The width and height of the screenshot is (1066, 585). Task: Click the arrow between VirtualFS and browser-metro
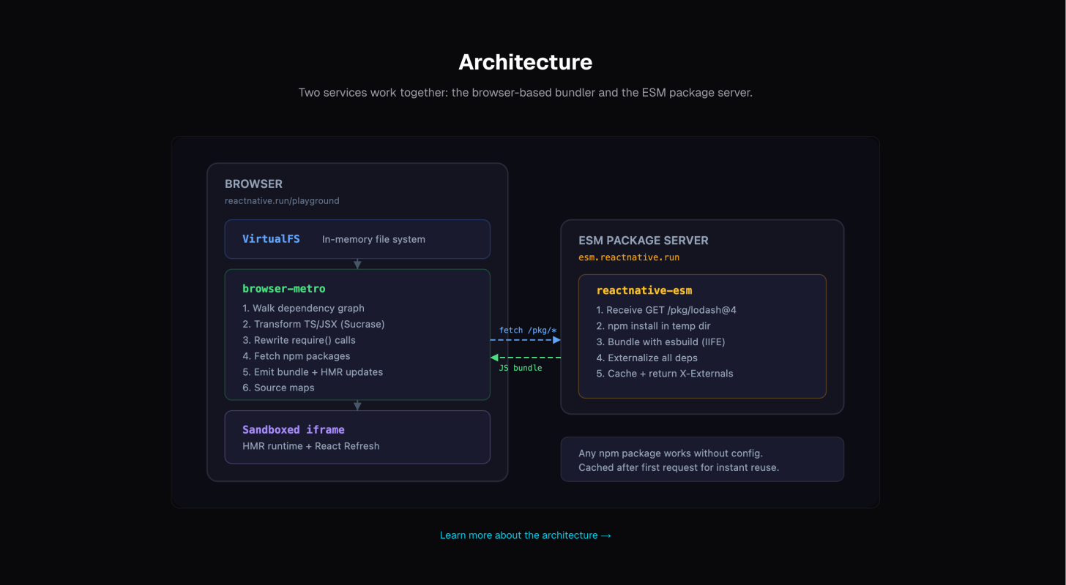tap(357, 263)
